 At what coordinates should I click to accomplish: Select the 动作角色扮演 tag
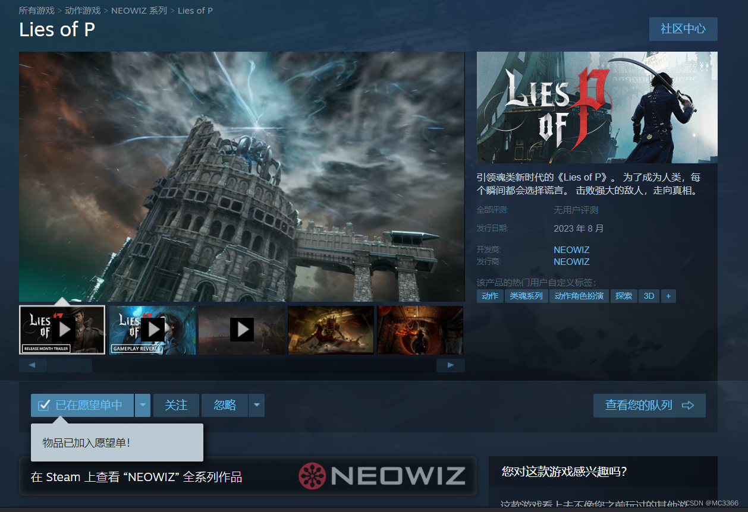coord(579,296)
